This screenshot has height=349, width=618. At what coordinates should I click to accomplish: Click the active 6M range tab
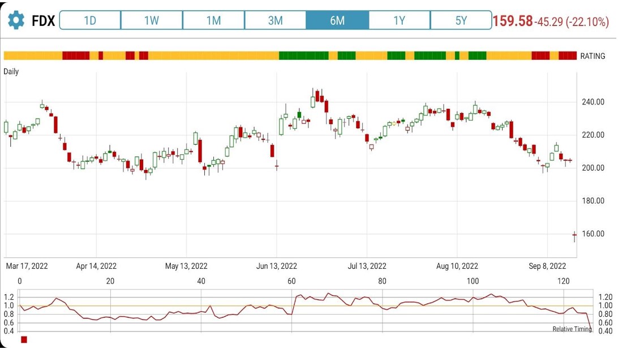(x=337, y=20)
